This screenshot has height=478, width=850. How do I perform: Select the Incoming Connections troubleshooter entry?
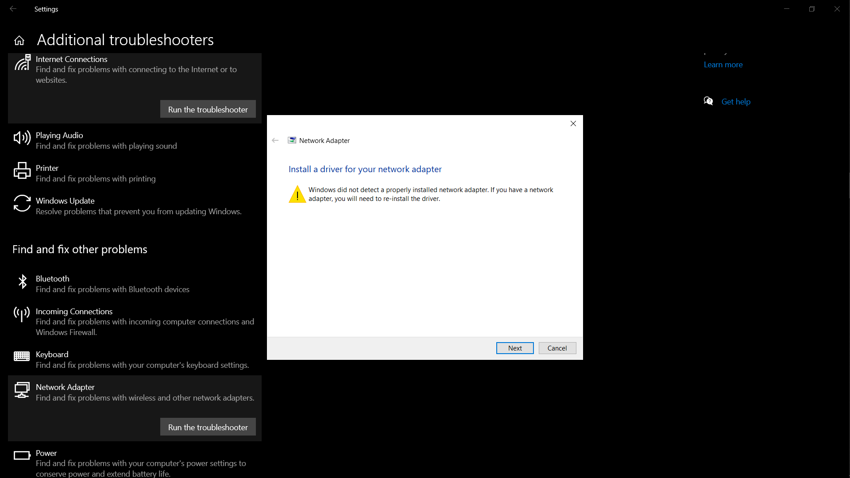[x=135, y=322]
